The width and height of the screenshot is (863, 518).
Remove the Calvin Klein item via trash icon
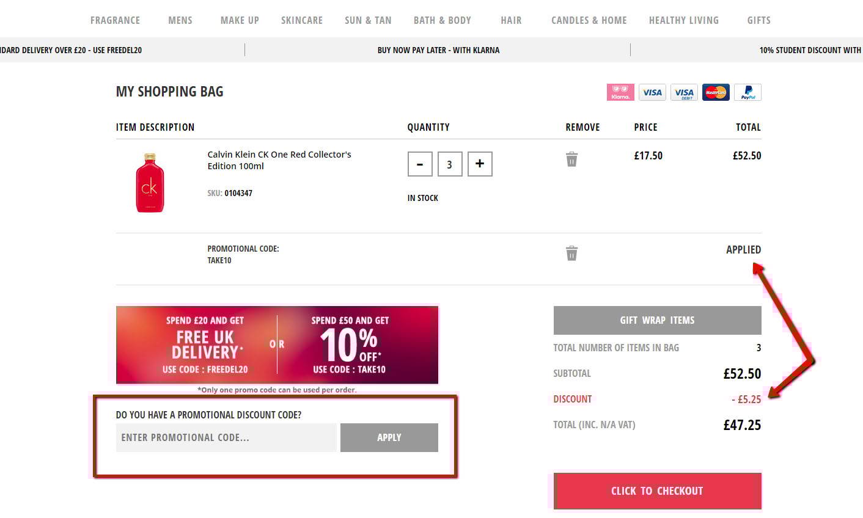pyautogui.click(x=571, y=158)
